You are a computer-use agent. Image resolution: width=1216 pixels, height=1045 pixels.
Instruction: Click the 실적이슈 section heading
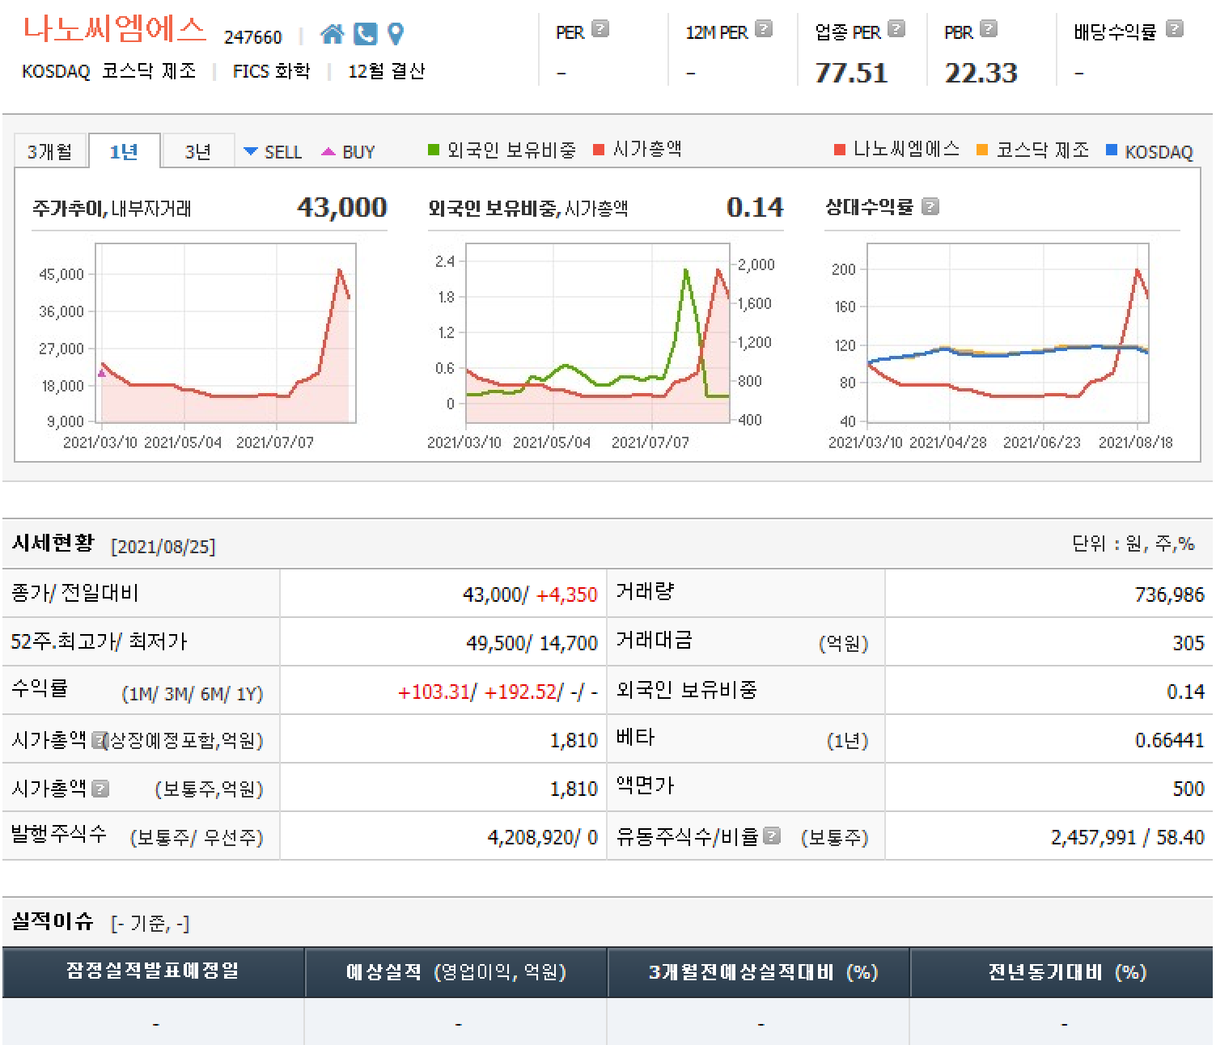click(53, 921)
